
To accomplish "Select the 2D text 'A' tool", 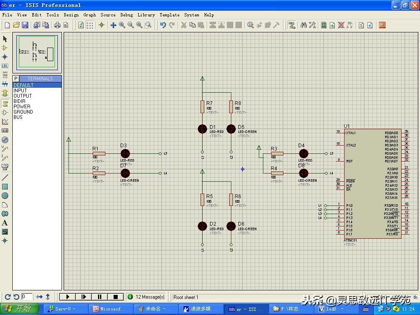I will click(x=5, y=223).
